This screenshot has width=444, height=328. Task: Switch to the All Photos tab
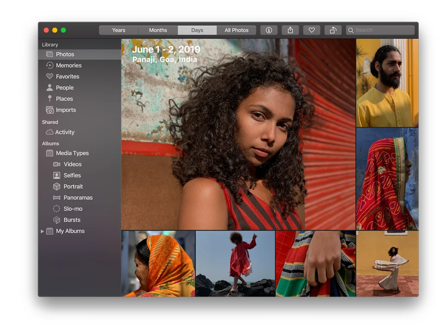pyautogui.click(x=237, y=30)
